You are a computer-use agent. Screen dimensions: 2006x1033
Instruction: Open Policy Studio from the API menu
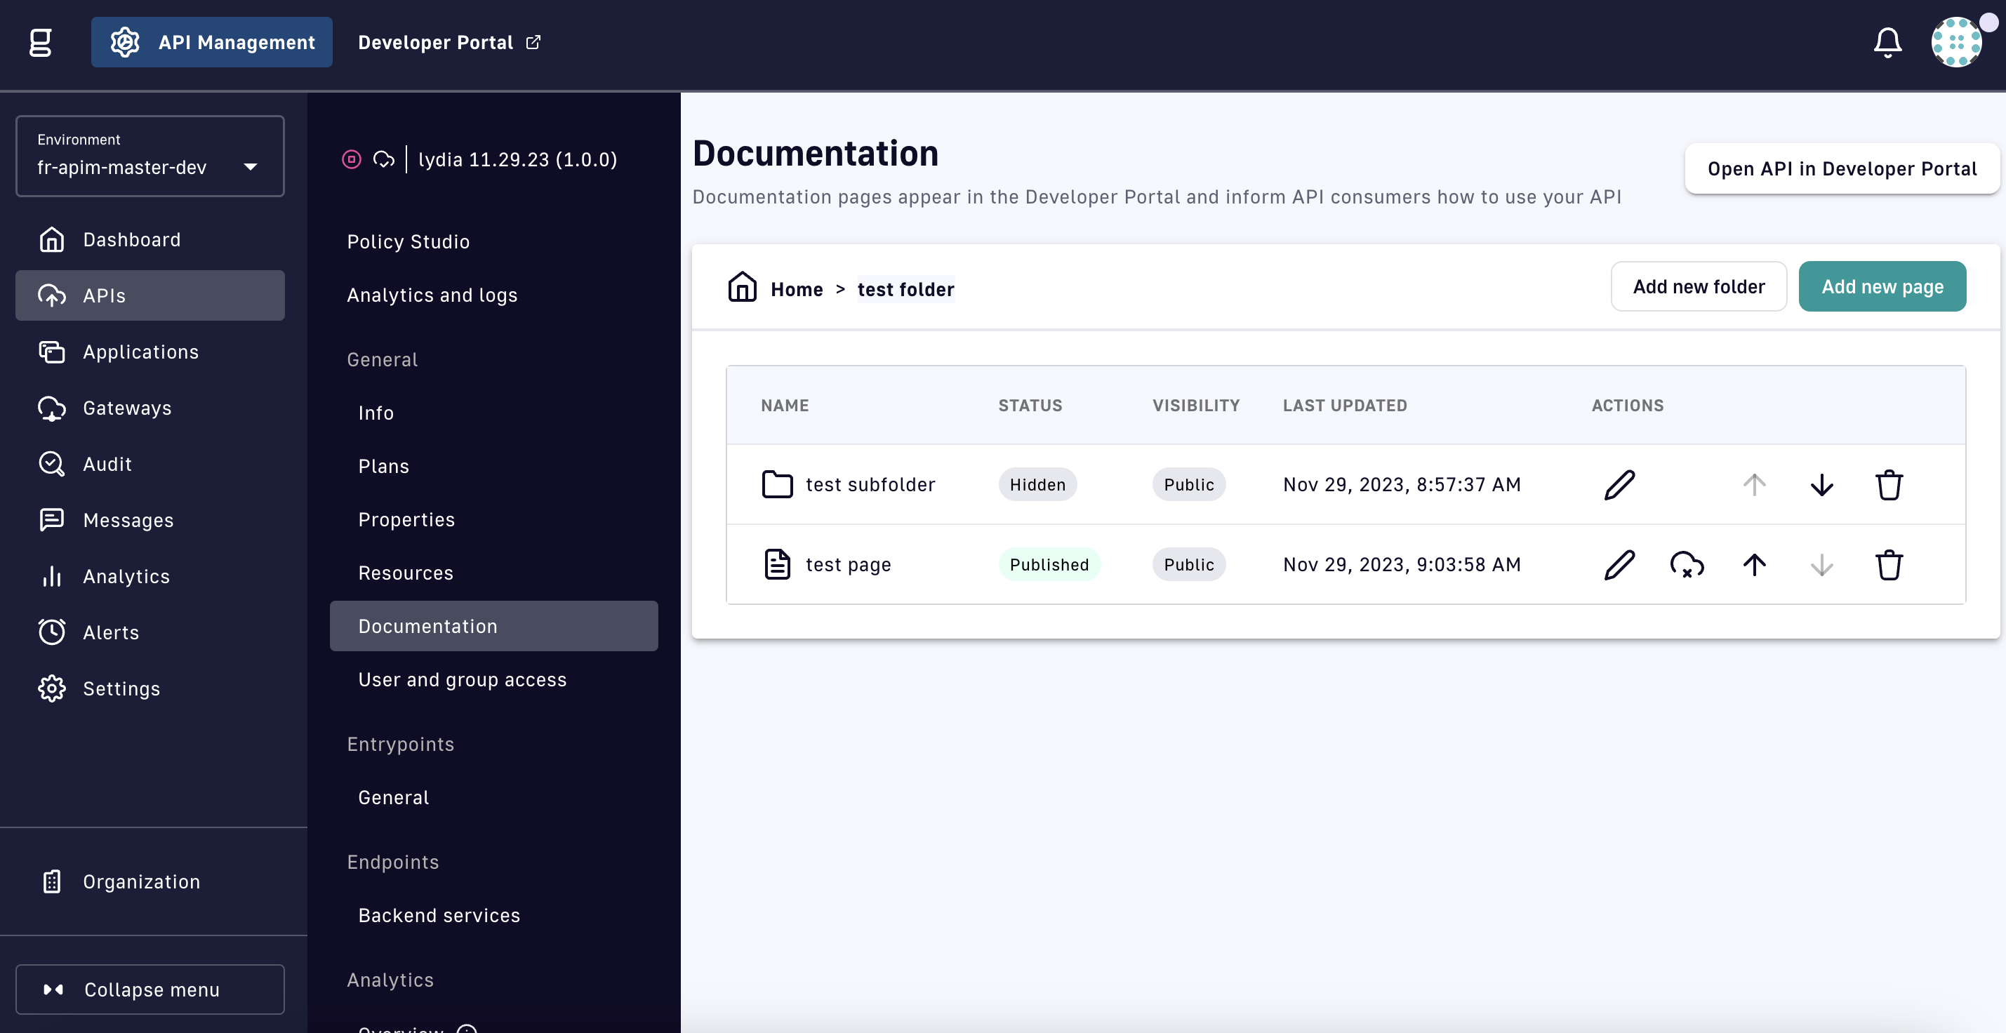(408, 241)
